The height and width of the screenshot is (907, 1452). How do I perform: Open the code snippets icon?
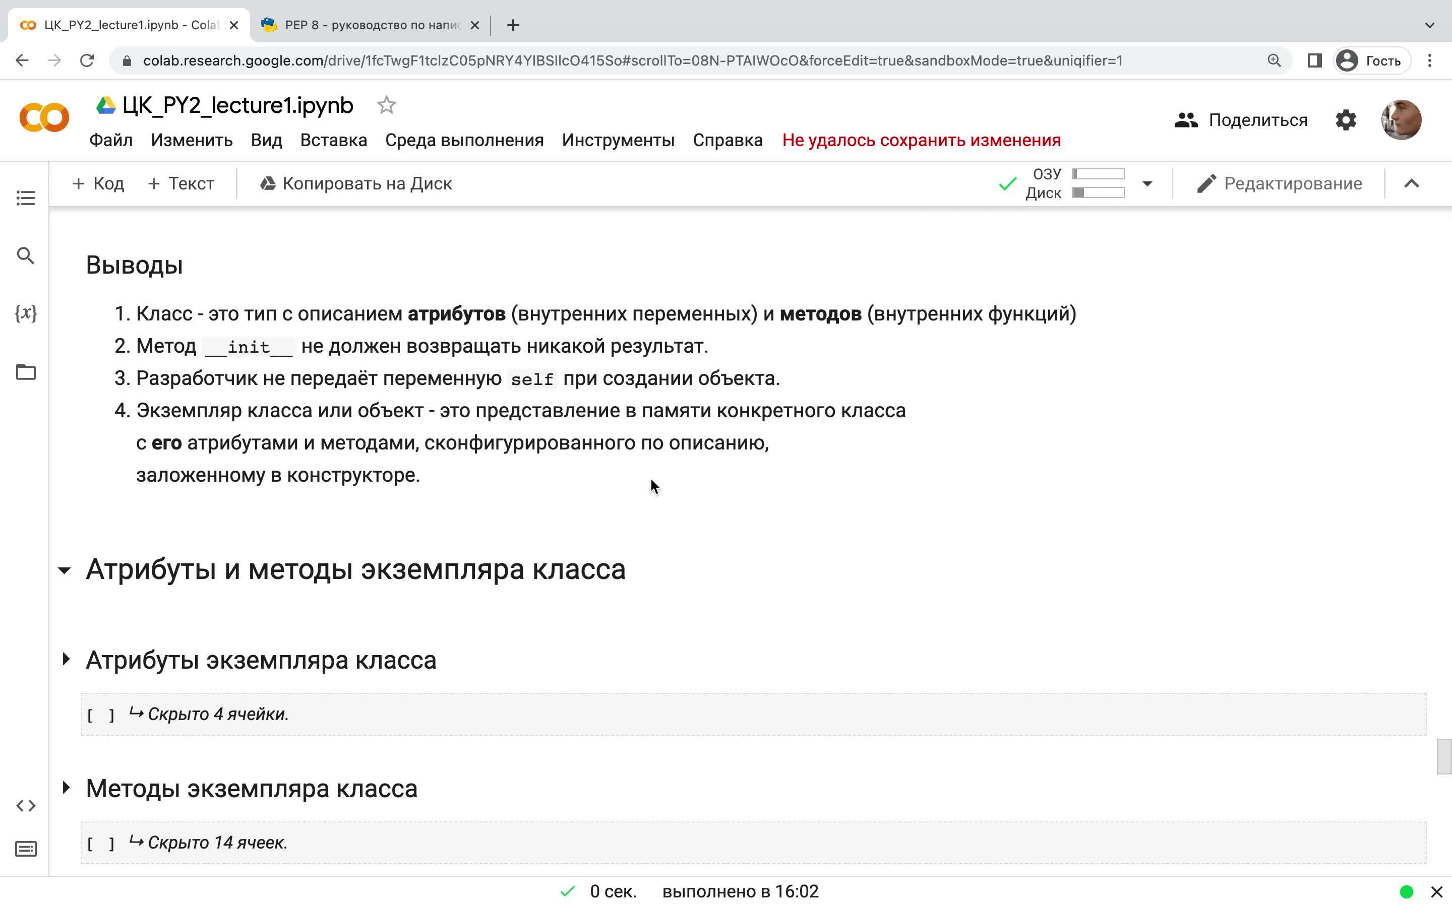pyautogui.click(x=26, y=806)
